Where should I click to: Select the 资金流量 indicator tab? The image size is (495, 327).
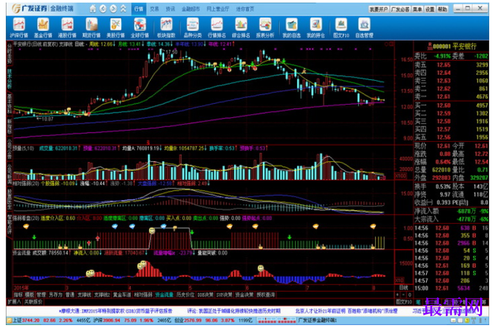coord(164,295)
